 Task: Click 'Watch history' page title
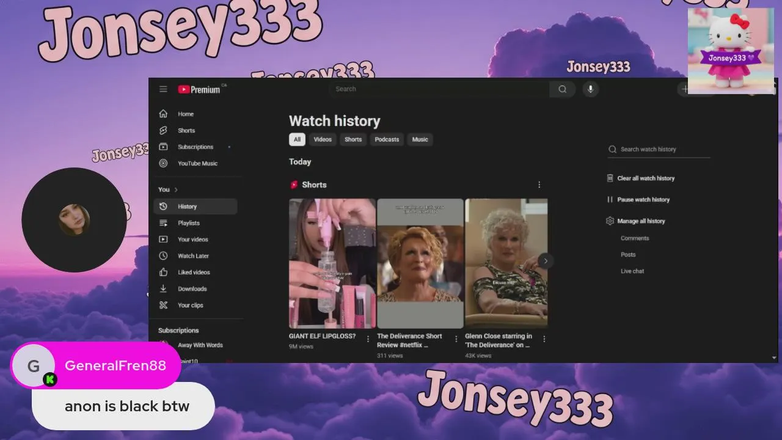[x=335, y=121]
